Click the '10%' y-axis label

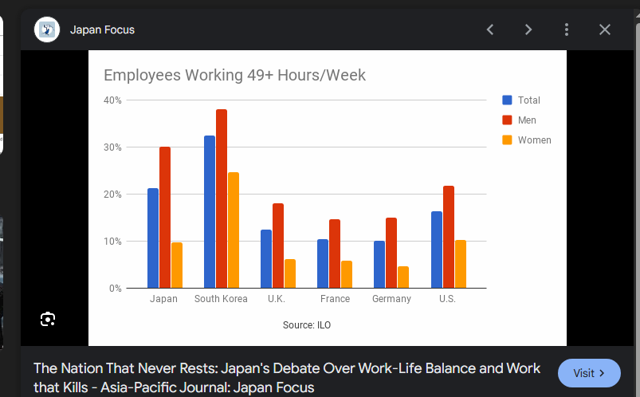pyautogui.click(x=112, y=242)
